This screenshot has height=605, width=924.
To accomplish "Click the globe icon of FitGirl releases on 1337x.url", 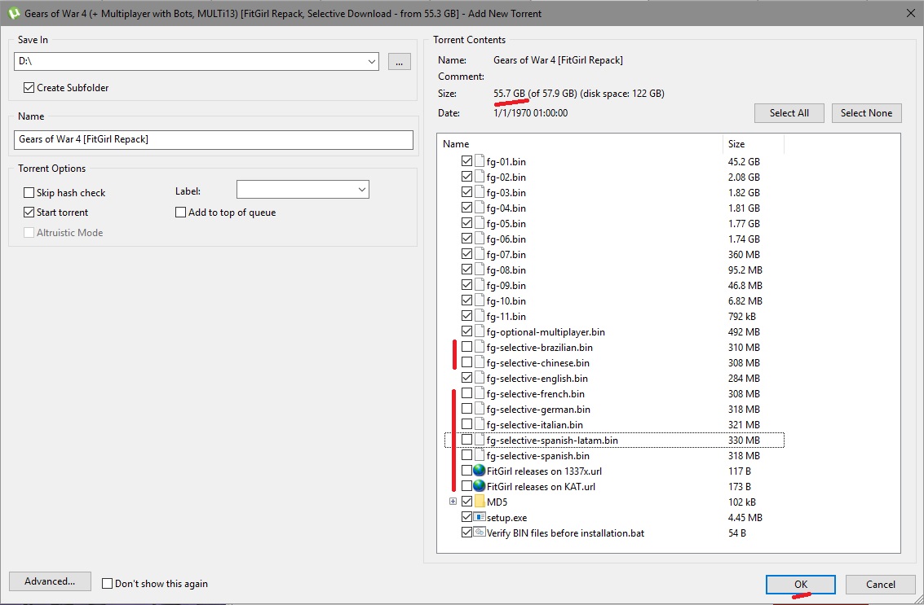I will (479, 471).
